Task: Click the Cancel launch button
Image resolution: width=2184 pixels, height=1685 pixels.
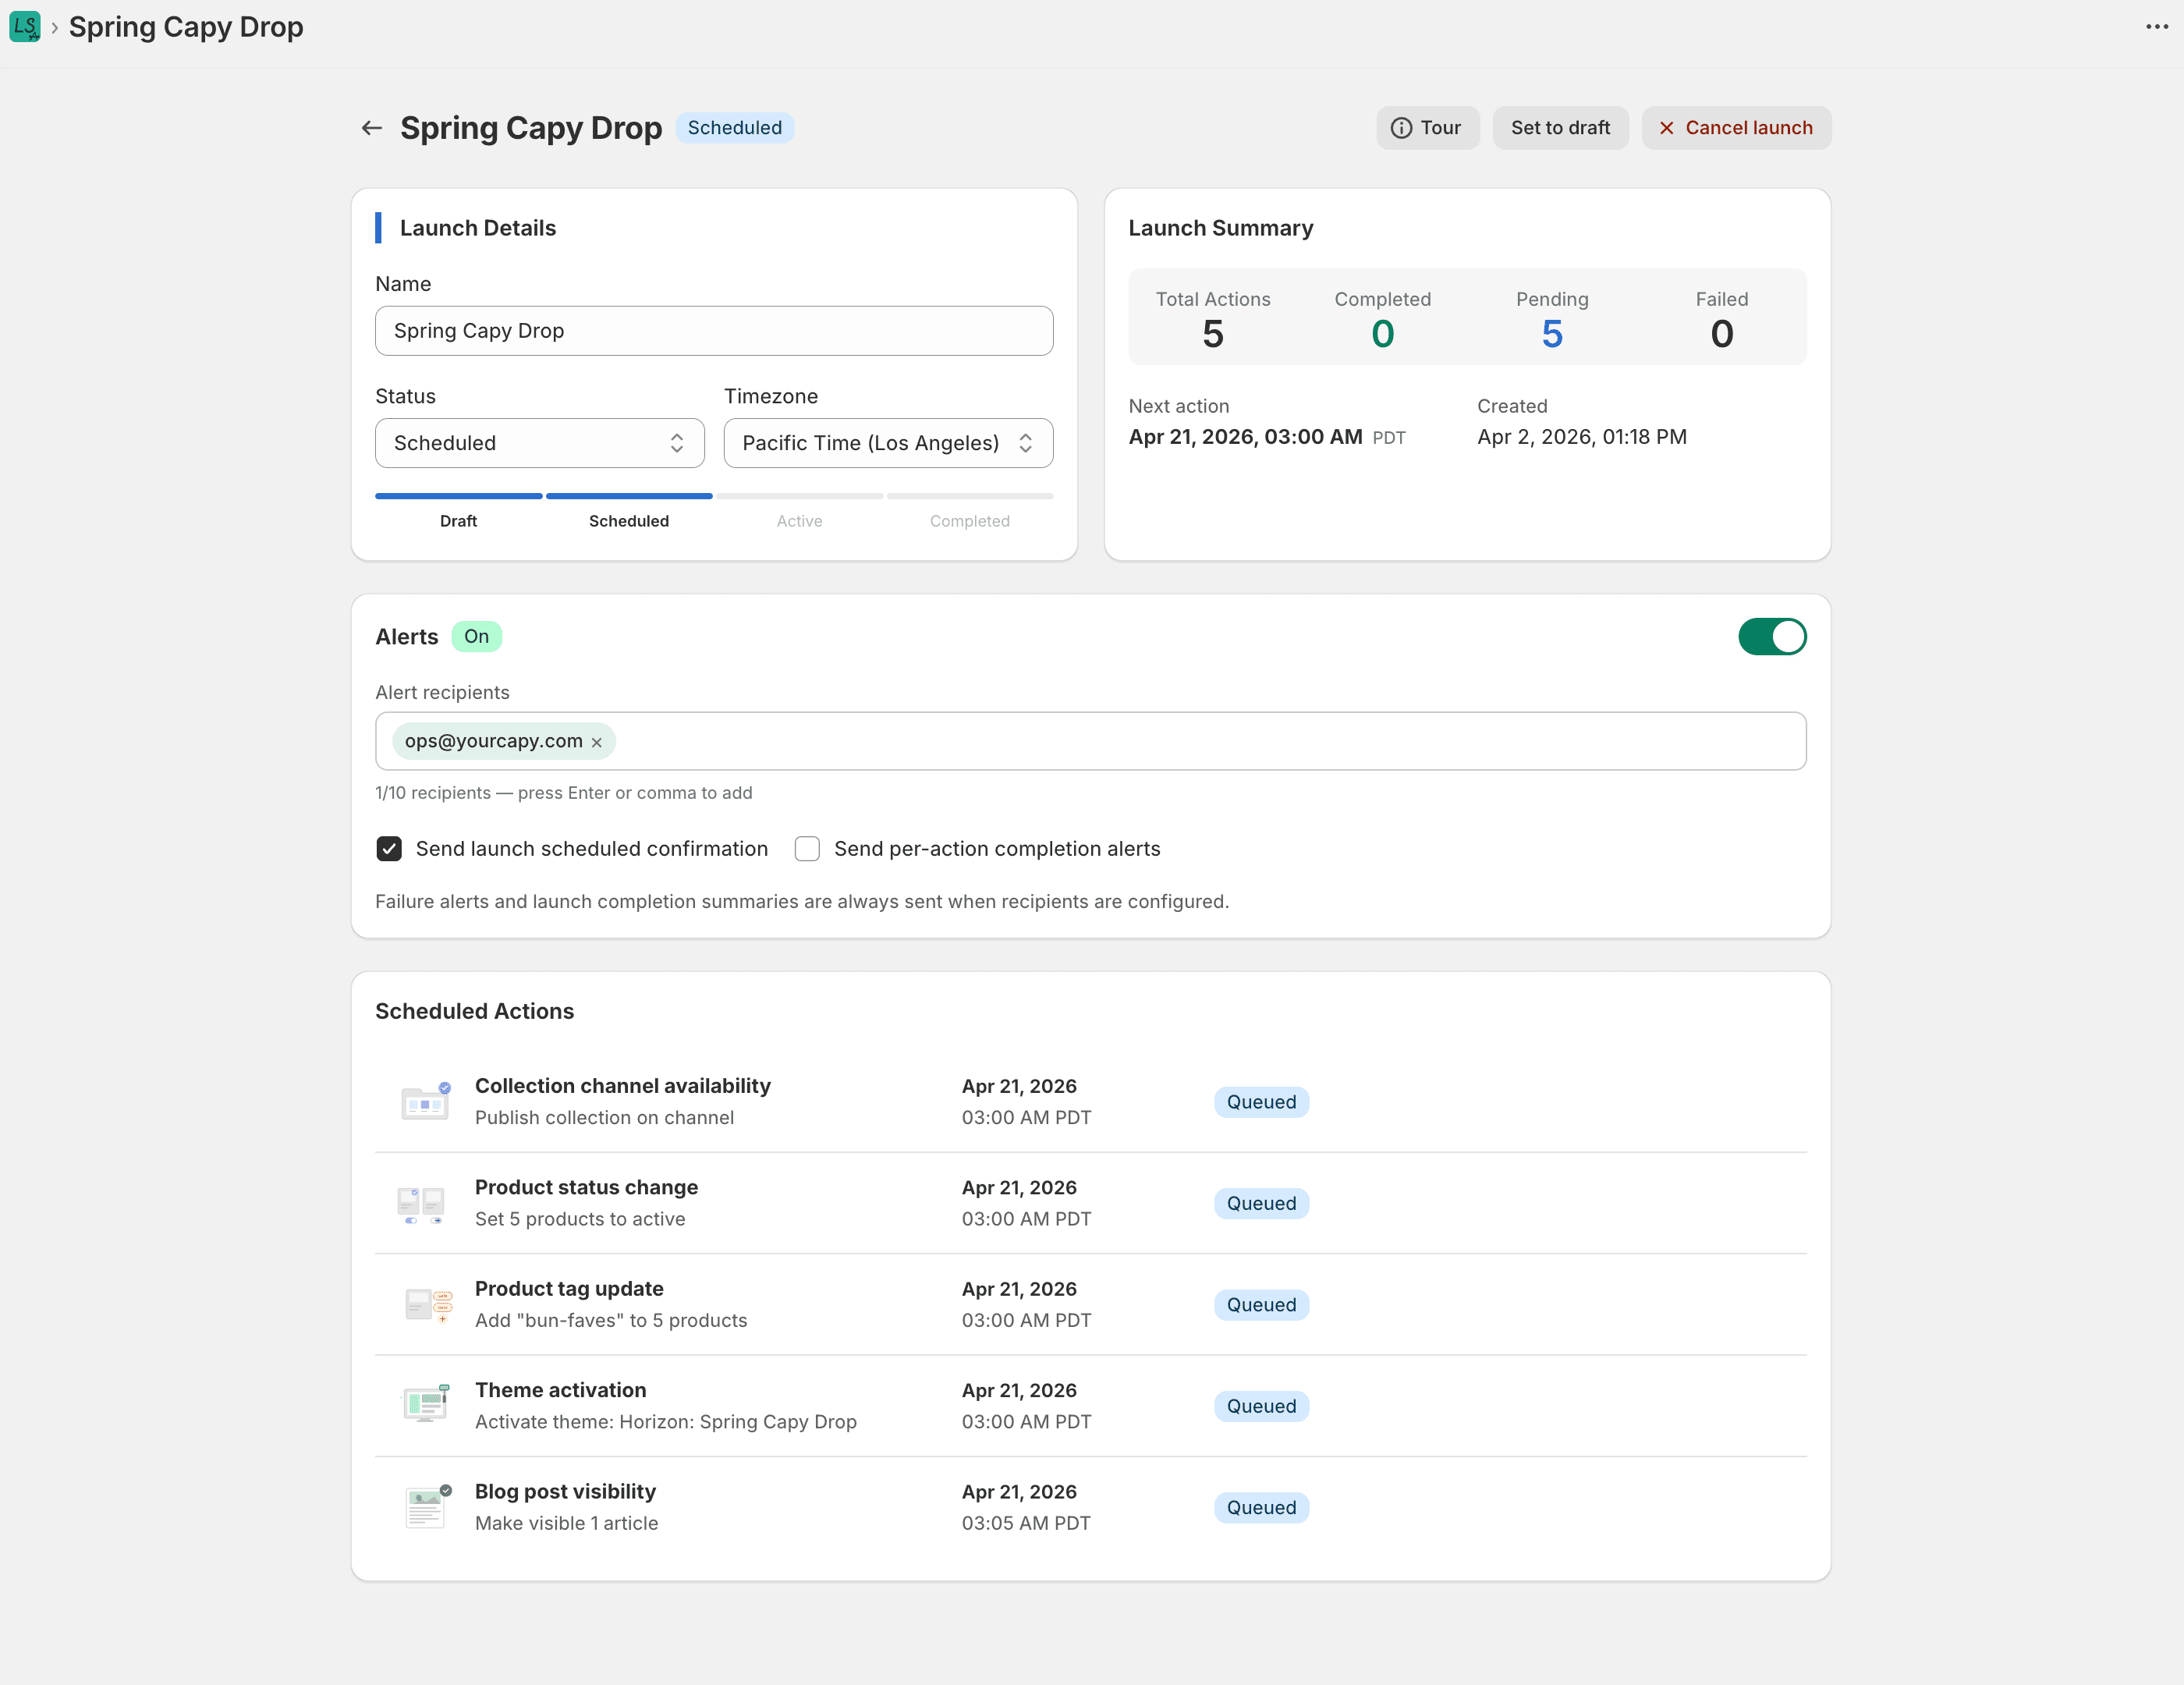Action: (x=1736, y=128)
